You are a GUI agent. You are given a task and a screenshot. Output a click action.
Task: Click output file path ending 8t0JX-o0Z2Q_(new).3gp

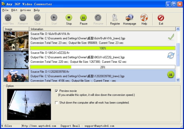pos(78,57)
